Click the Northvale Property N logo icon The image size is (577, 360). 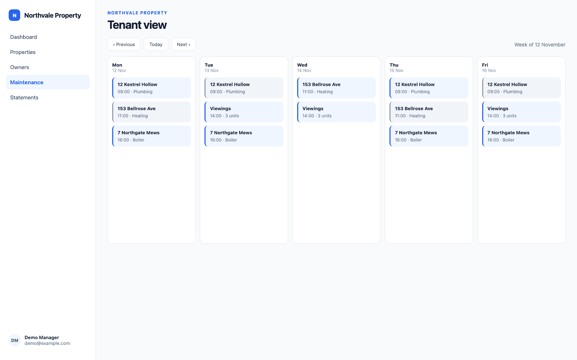pyautogui.click(x=14, y=15)
